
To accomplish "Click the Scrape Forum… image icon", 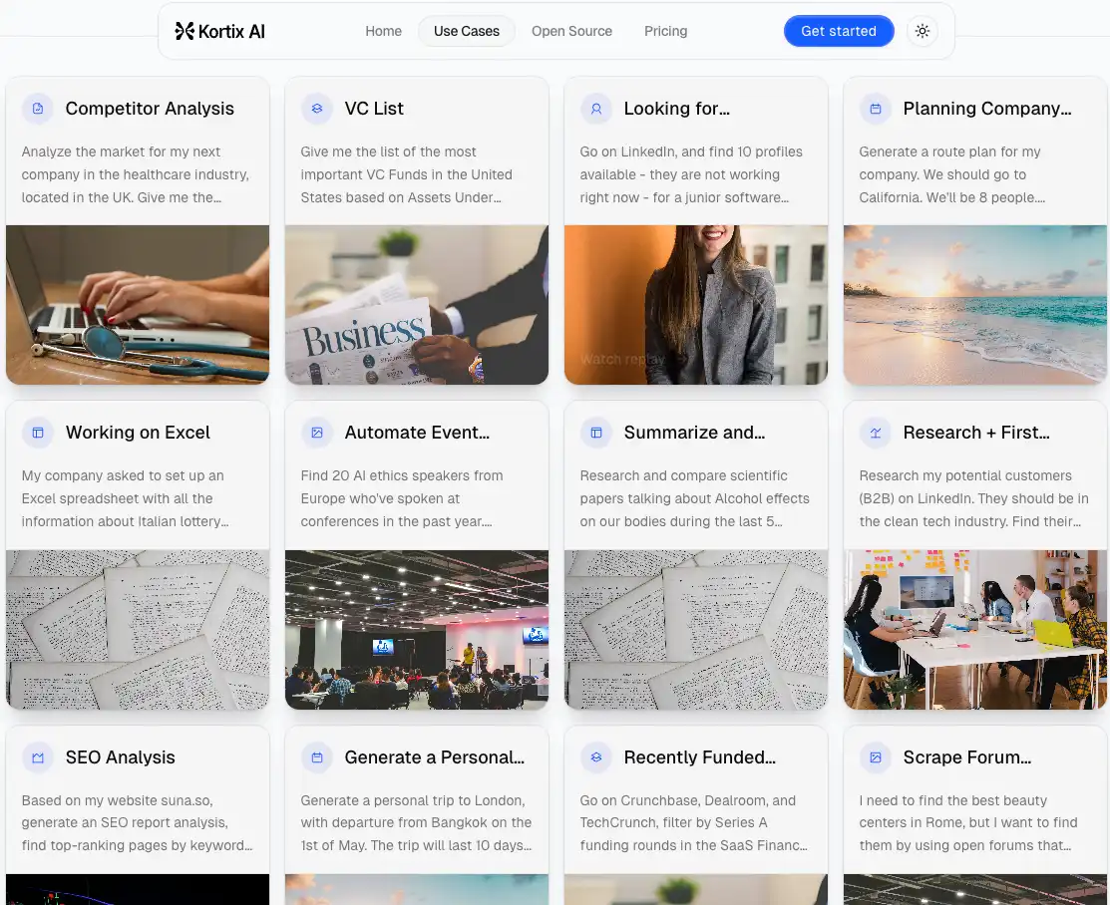I will coord(876,757).
